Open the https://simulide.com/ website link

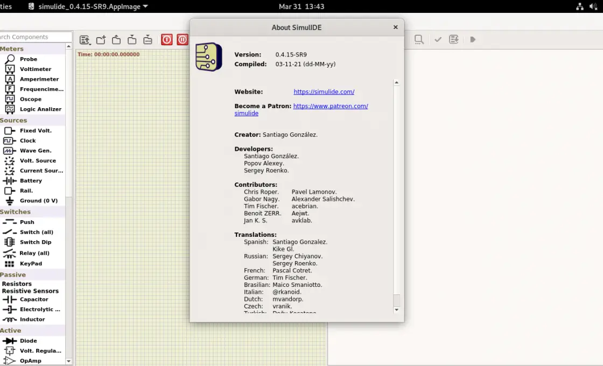(324, 91)
